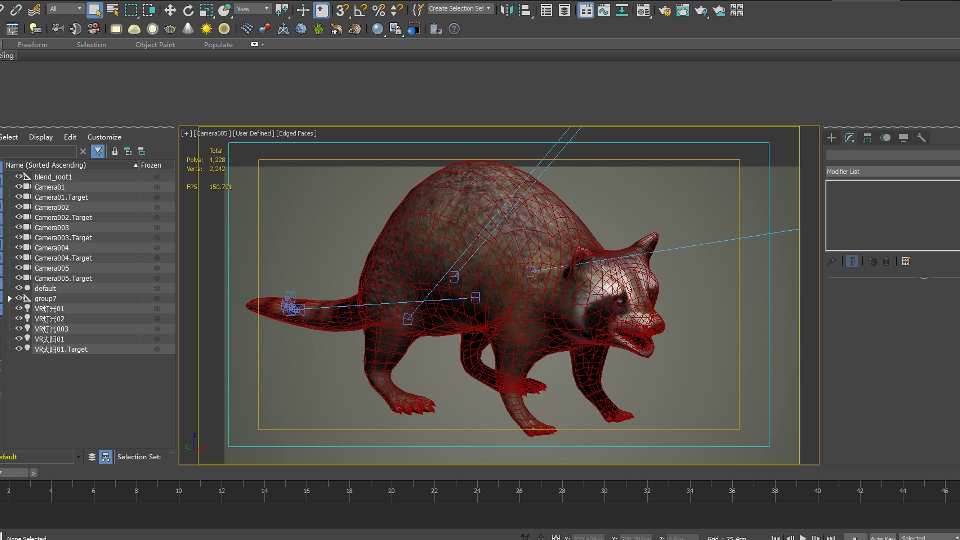Image resolution: width=960 pixels, height=540 pixels.
Task: Open Select by Name list tool
Action: (113, 10)
